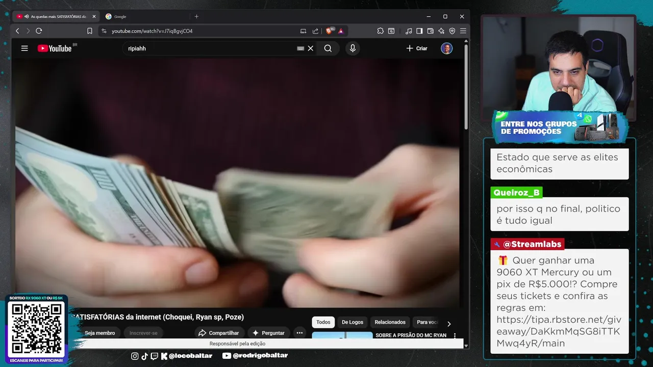The image size is (653, 367).
Task: Open YouTube account avatar menu
Action: (447, 48)
